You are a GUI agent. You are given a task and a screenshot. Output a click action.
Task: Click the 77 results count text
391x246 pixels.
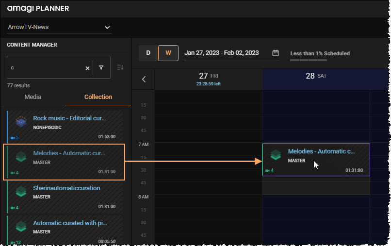(x=18, y=85)
